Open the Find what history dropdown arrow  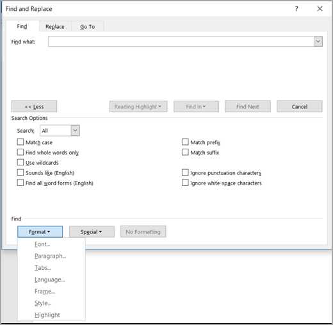[318, 42]
